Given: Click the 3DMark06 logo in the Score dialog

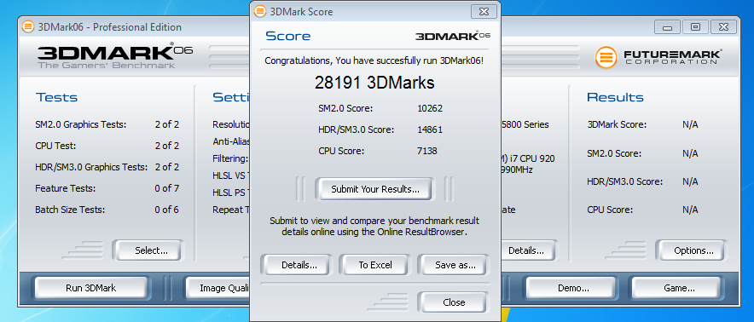Looking at the screenshot, I should tap(453, 36).
